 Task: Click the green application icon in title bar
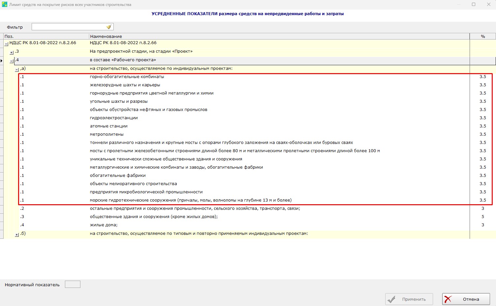[5, 4]
